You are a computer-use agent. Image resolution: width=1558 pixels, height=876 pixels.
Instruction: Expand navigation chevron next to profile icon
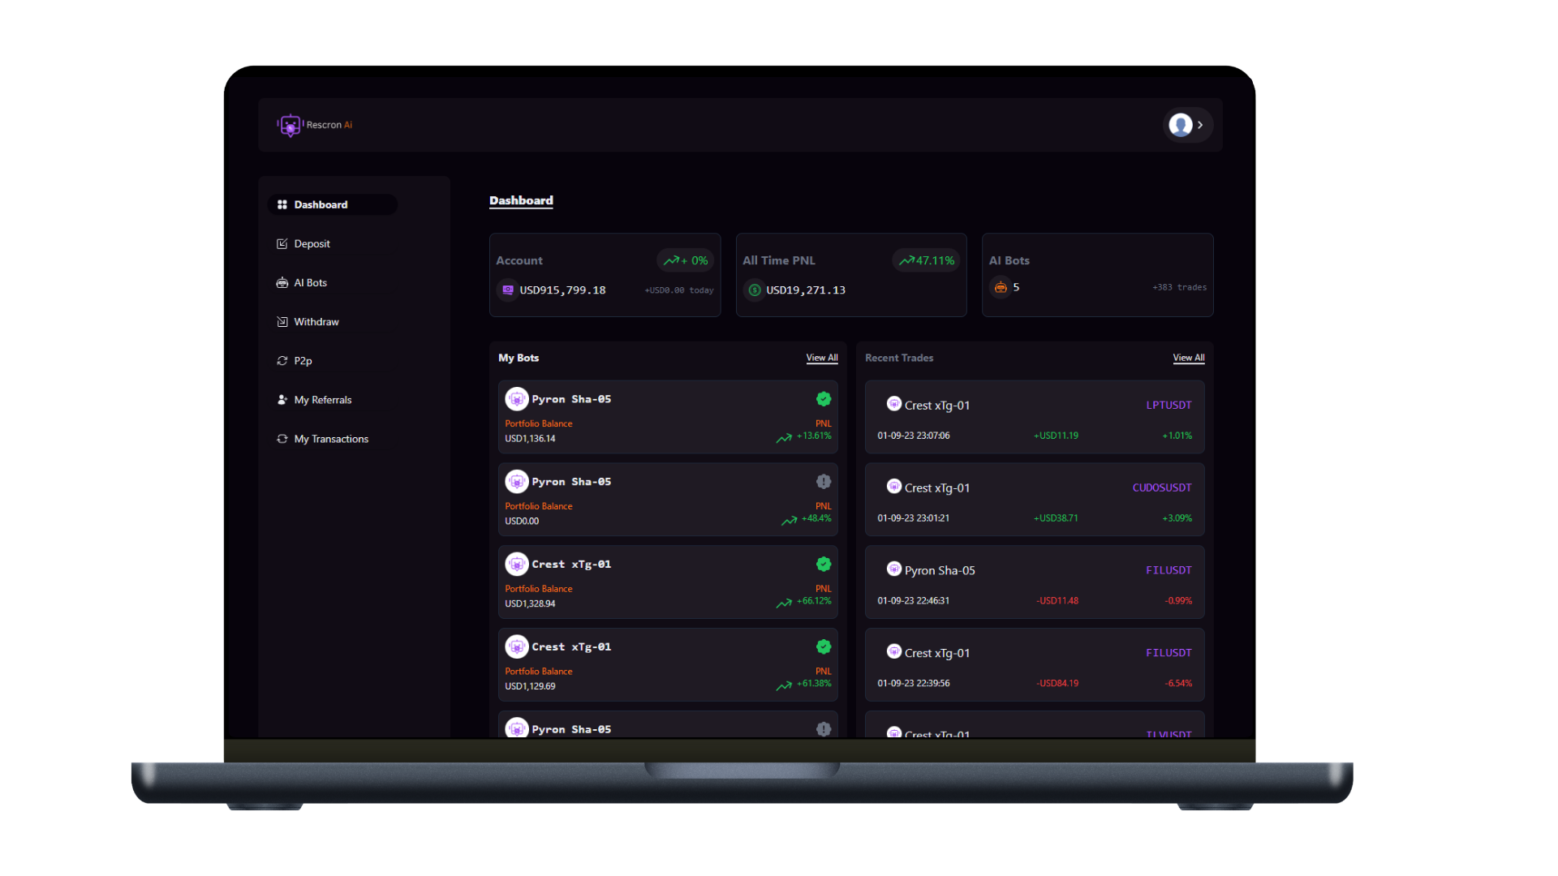click(1199, 124)
